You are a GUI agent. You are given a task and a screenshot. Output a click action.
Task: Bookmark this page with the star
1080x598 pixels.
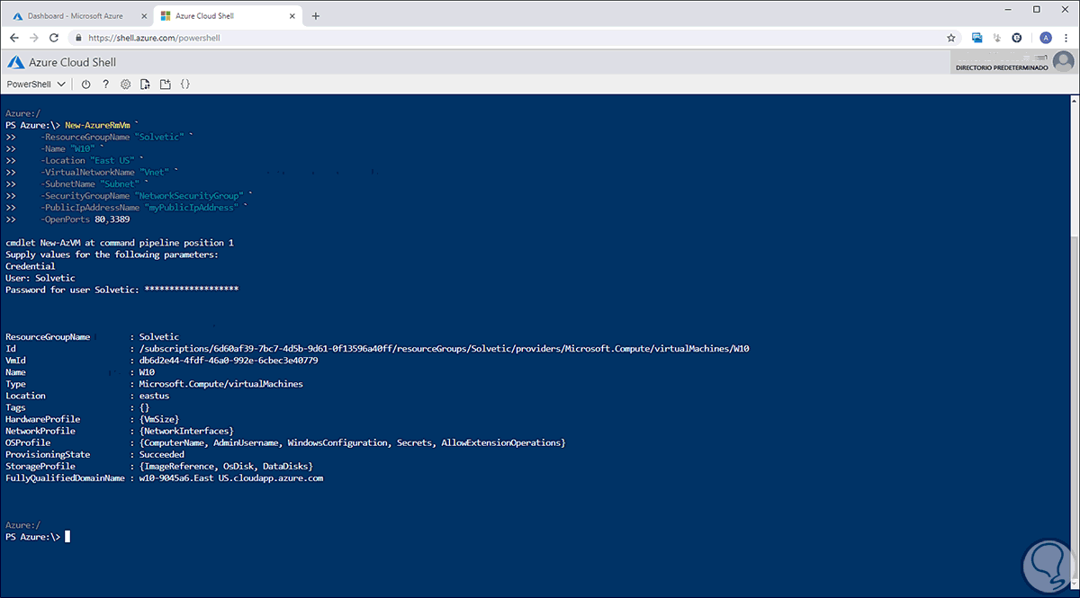coord(951,38)
